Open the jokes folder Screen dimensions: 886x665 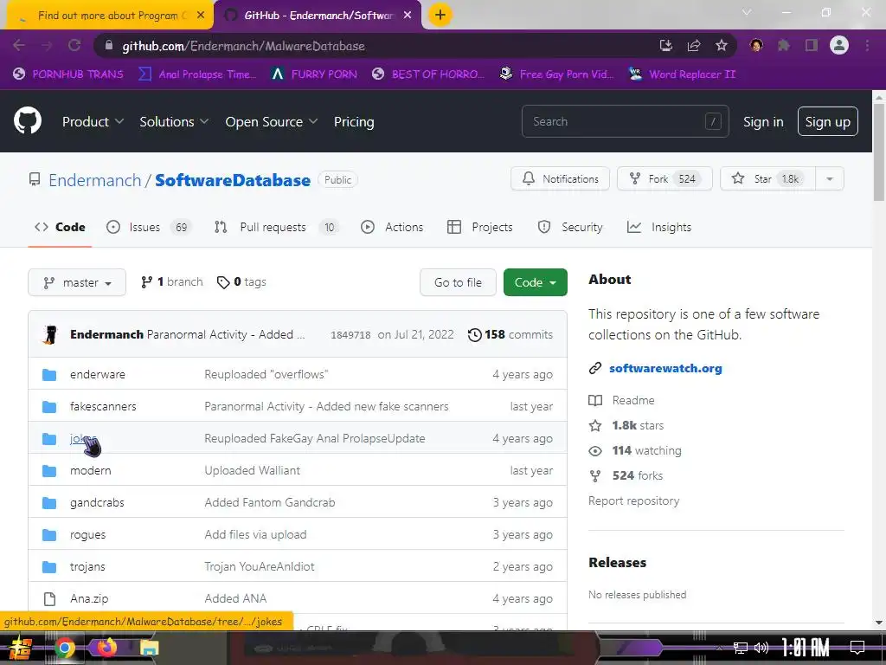[x=83, y=438]
